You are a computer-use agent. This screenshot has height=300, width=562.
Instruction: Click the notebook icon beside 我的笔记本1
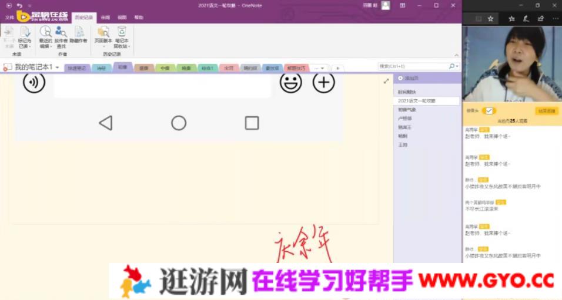pos(7,67)
